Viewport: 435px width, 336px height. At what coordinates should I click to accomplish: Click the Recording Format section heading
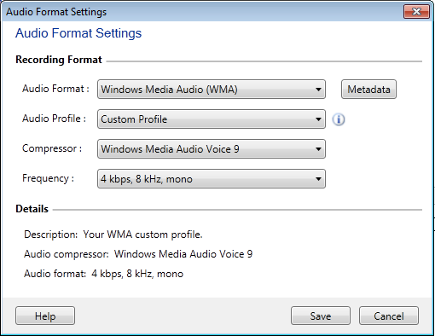tap(59, 60)
